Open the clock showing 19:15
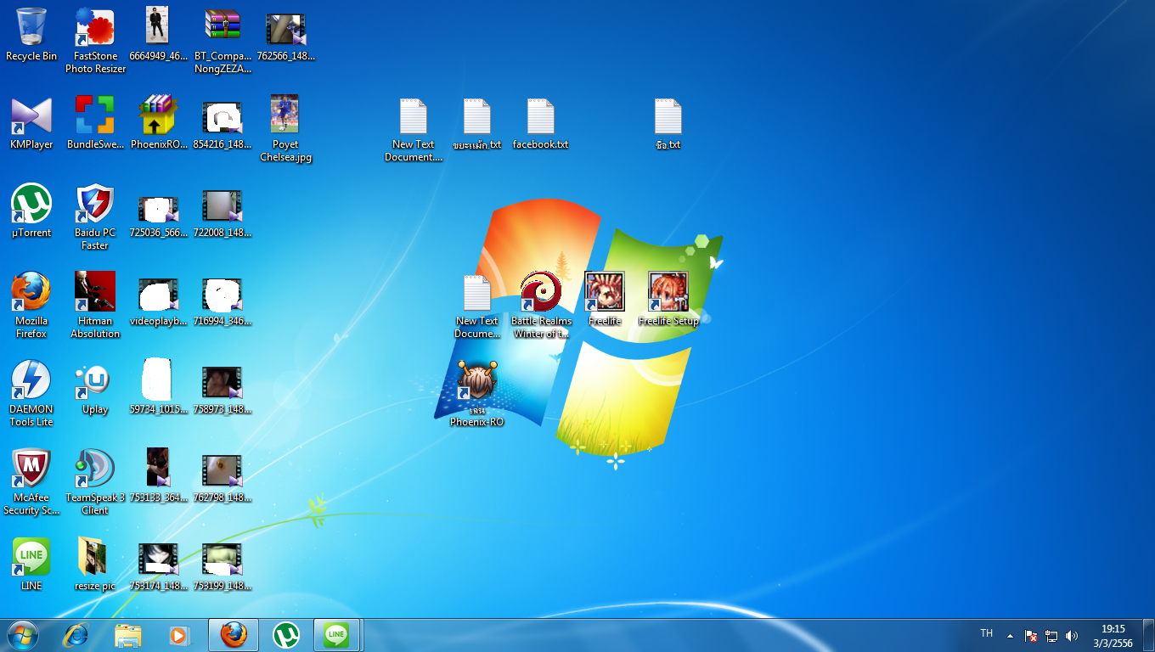The width and height of the screenshot is (1155, 652). [x=1113, y=636]
